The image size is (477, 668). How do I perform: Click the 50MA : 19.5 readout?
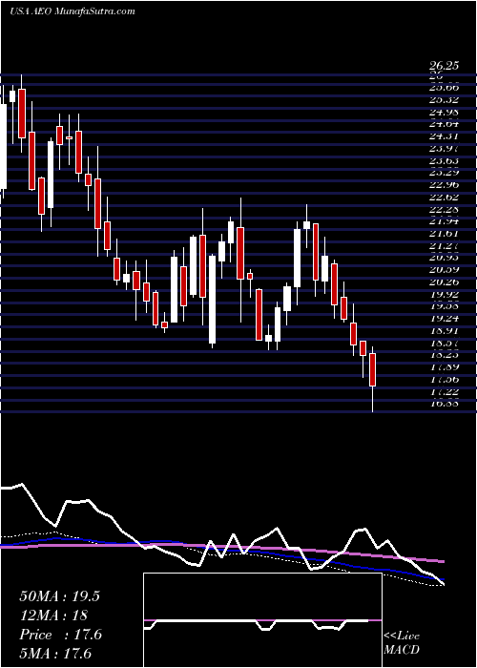pos(59,596)
